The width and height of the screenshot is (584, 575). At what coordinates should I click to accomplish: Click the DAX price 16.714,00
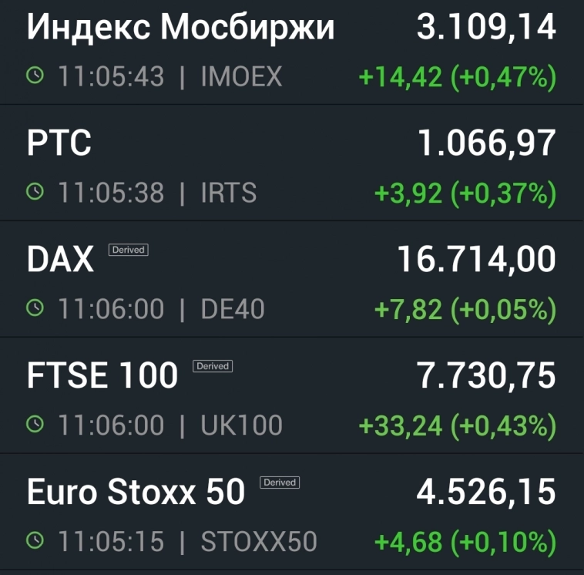(476, 261)
